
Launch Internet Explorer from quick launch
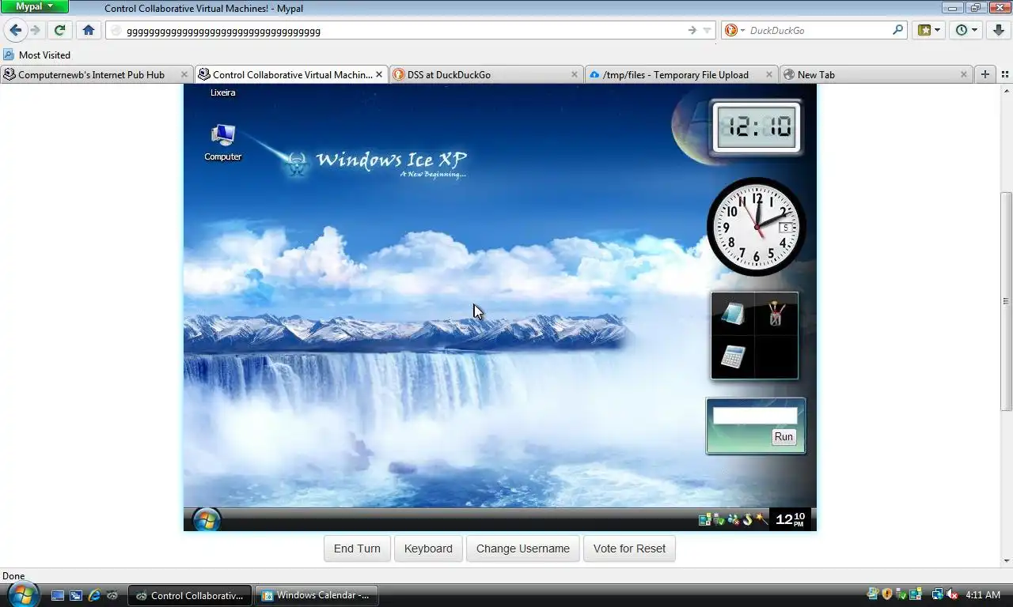[x=94, y=595]
